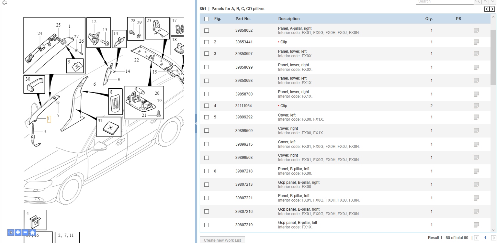Open note icon for part 39807219
Screen dimensions: 497x243
point(476,225)
